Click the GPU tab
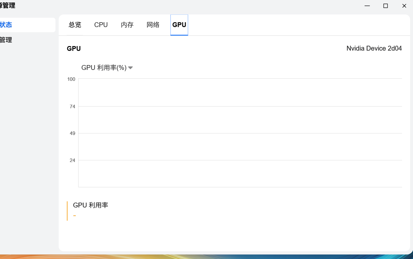 tap(179, 25)
